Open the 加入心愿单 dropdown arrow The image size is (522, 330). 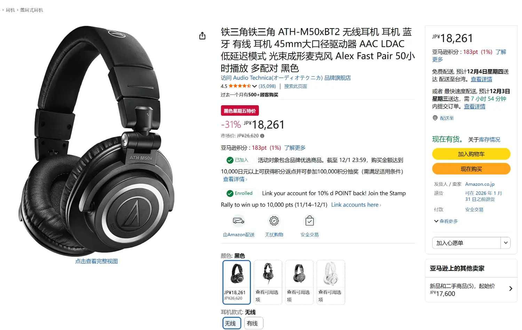[x=506, y=243]
